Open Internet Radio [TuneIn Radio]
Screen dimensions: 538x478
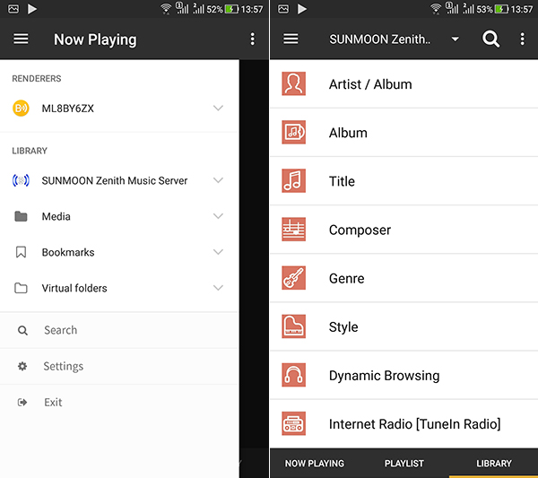pos(403,424)
